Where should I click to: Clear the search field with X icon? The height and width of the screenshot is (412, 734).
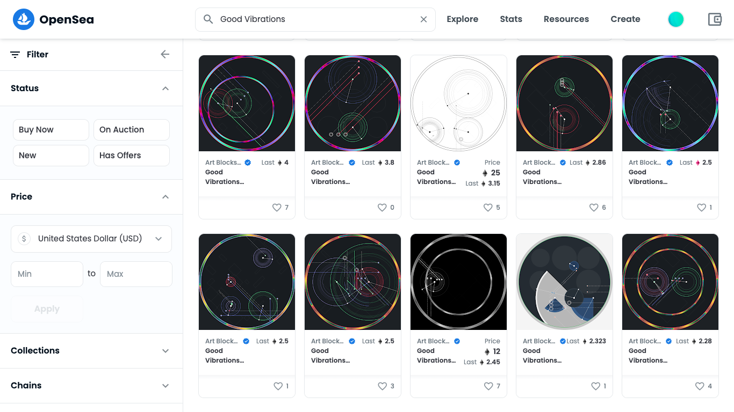coord(423,19)
